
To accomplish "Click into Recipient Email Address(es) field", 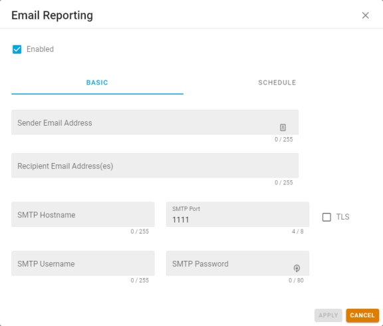I will (x=155, y=166).
